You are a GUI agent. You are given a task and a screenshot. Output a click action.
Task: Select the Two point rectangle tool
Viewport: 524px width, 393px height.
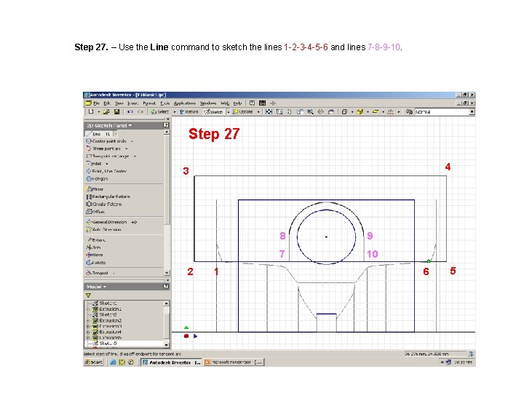click(x=108, y=156)
